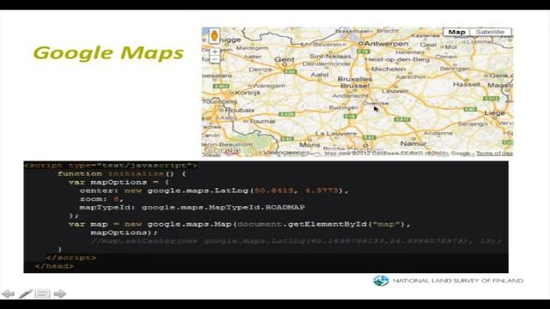Switch map to Map view

tap(456, 32)
